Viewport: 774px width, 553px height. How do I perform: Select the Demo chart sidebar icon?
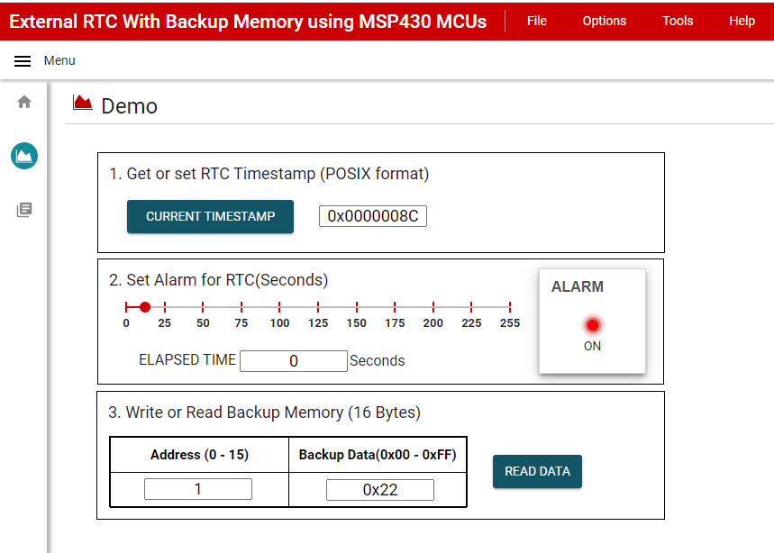[24, 156]
